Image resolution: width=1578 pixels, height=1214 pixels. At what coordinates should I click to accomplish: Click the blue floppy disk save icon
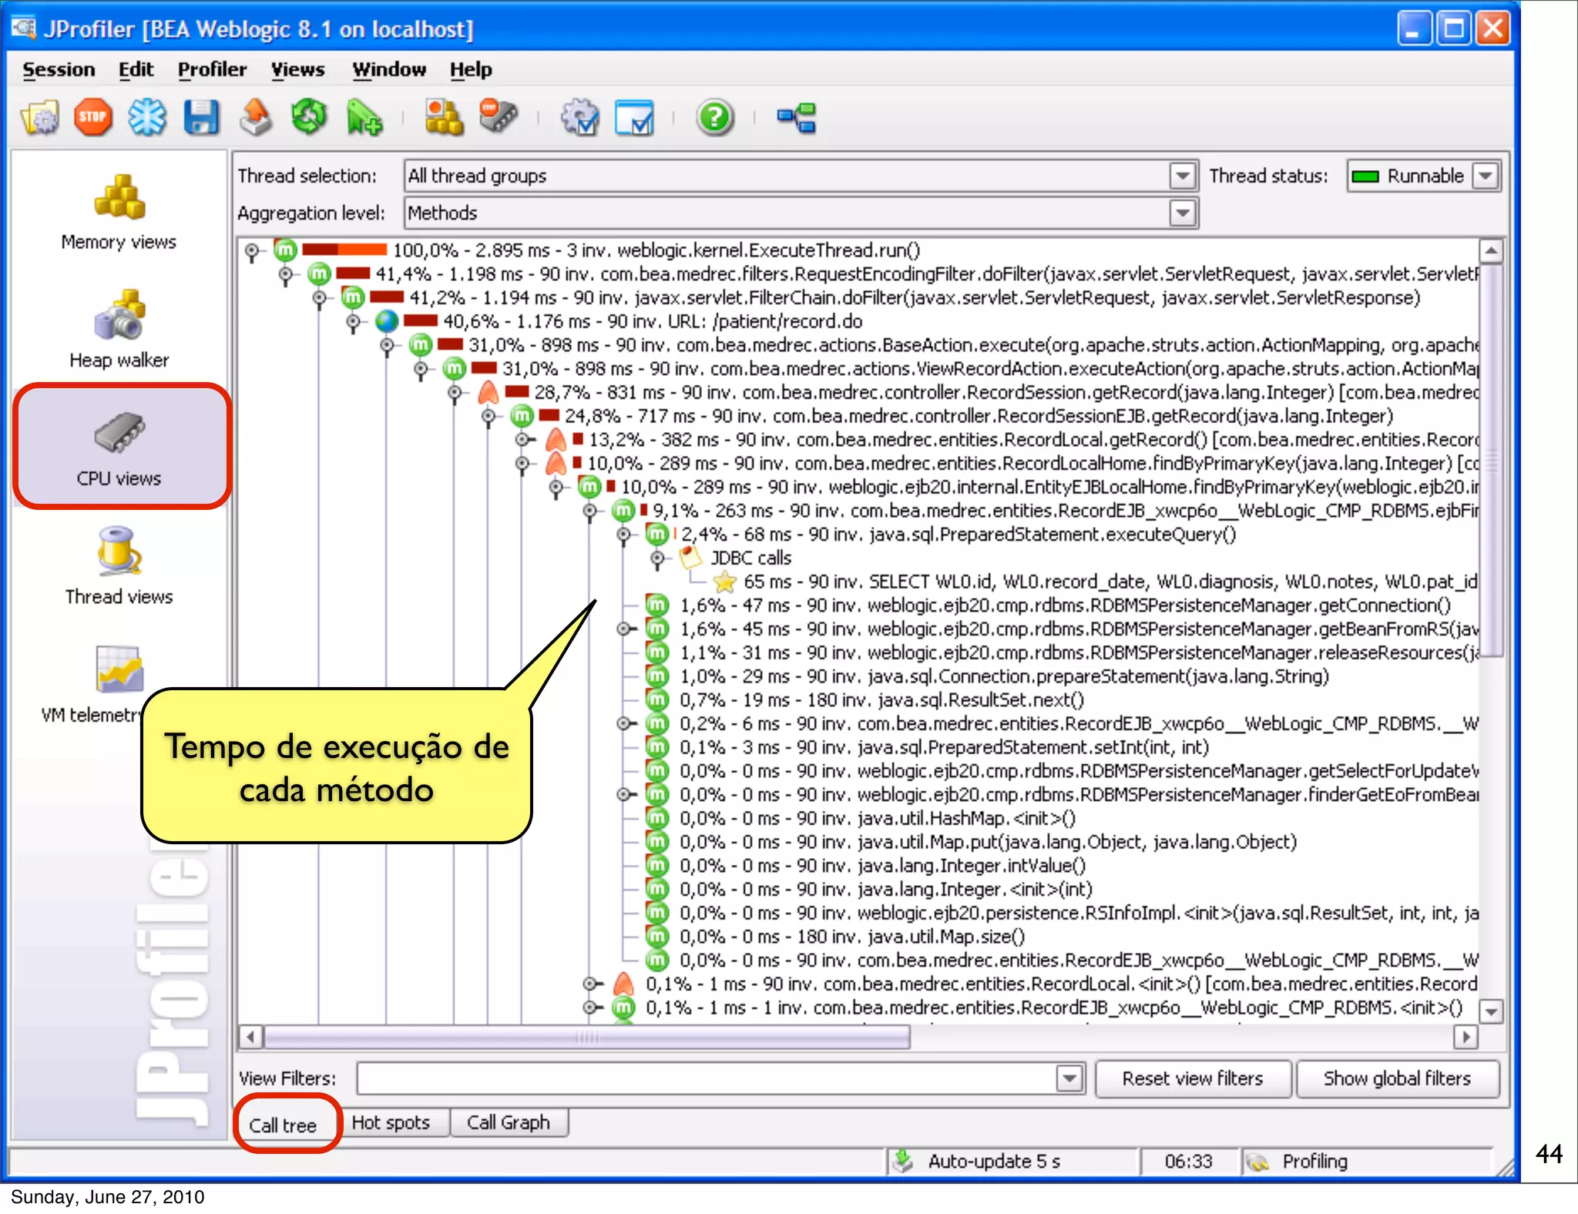(x=201, y=117)
